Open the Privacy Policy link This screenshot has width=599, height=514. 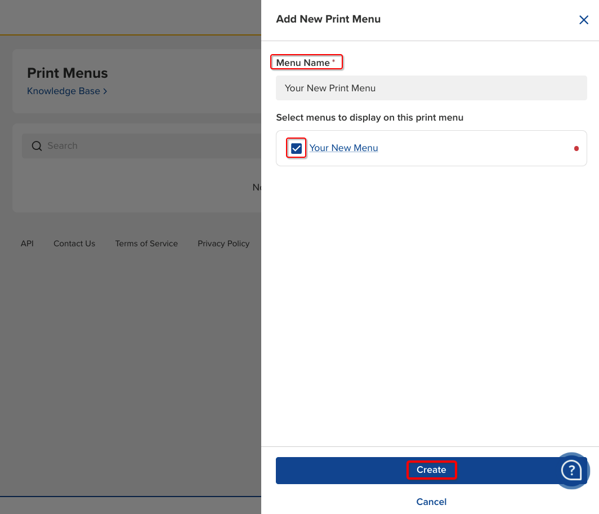click(223, 243)
